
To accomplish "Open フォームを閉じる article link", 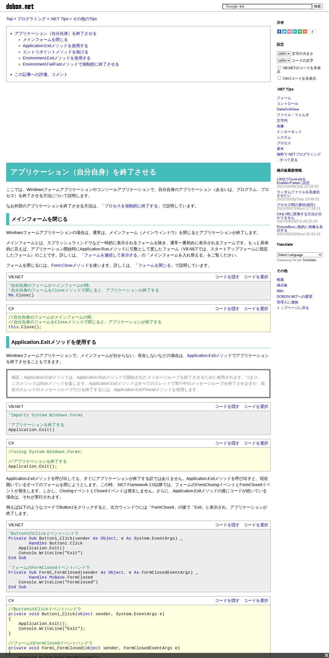I will (155, 265).
